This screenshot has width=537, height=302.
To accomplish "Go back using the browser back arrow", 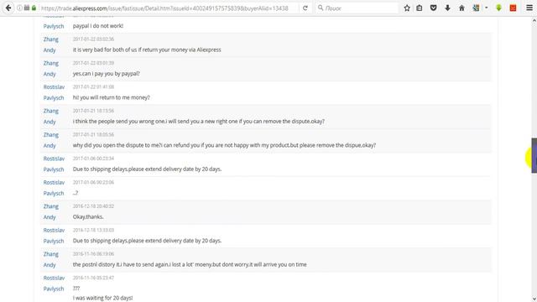I will pyautogui.click(x=8, y=8).
